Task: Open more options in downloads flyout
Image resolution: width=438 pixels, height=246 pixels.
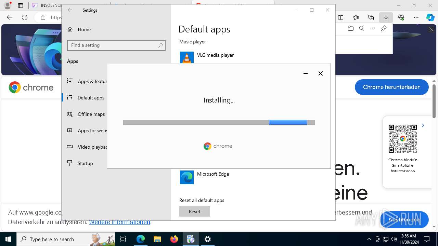Action: 373,28
